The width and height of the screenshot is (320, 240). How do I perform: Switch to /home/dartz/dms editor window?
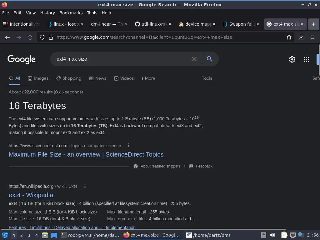(208, 235)
